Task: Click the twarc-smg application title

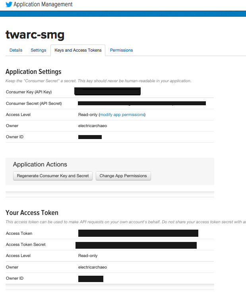Action: (35, 35)
